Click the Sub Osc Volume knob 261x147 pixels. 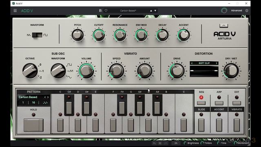coord(86,71)
